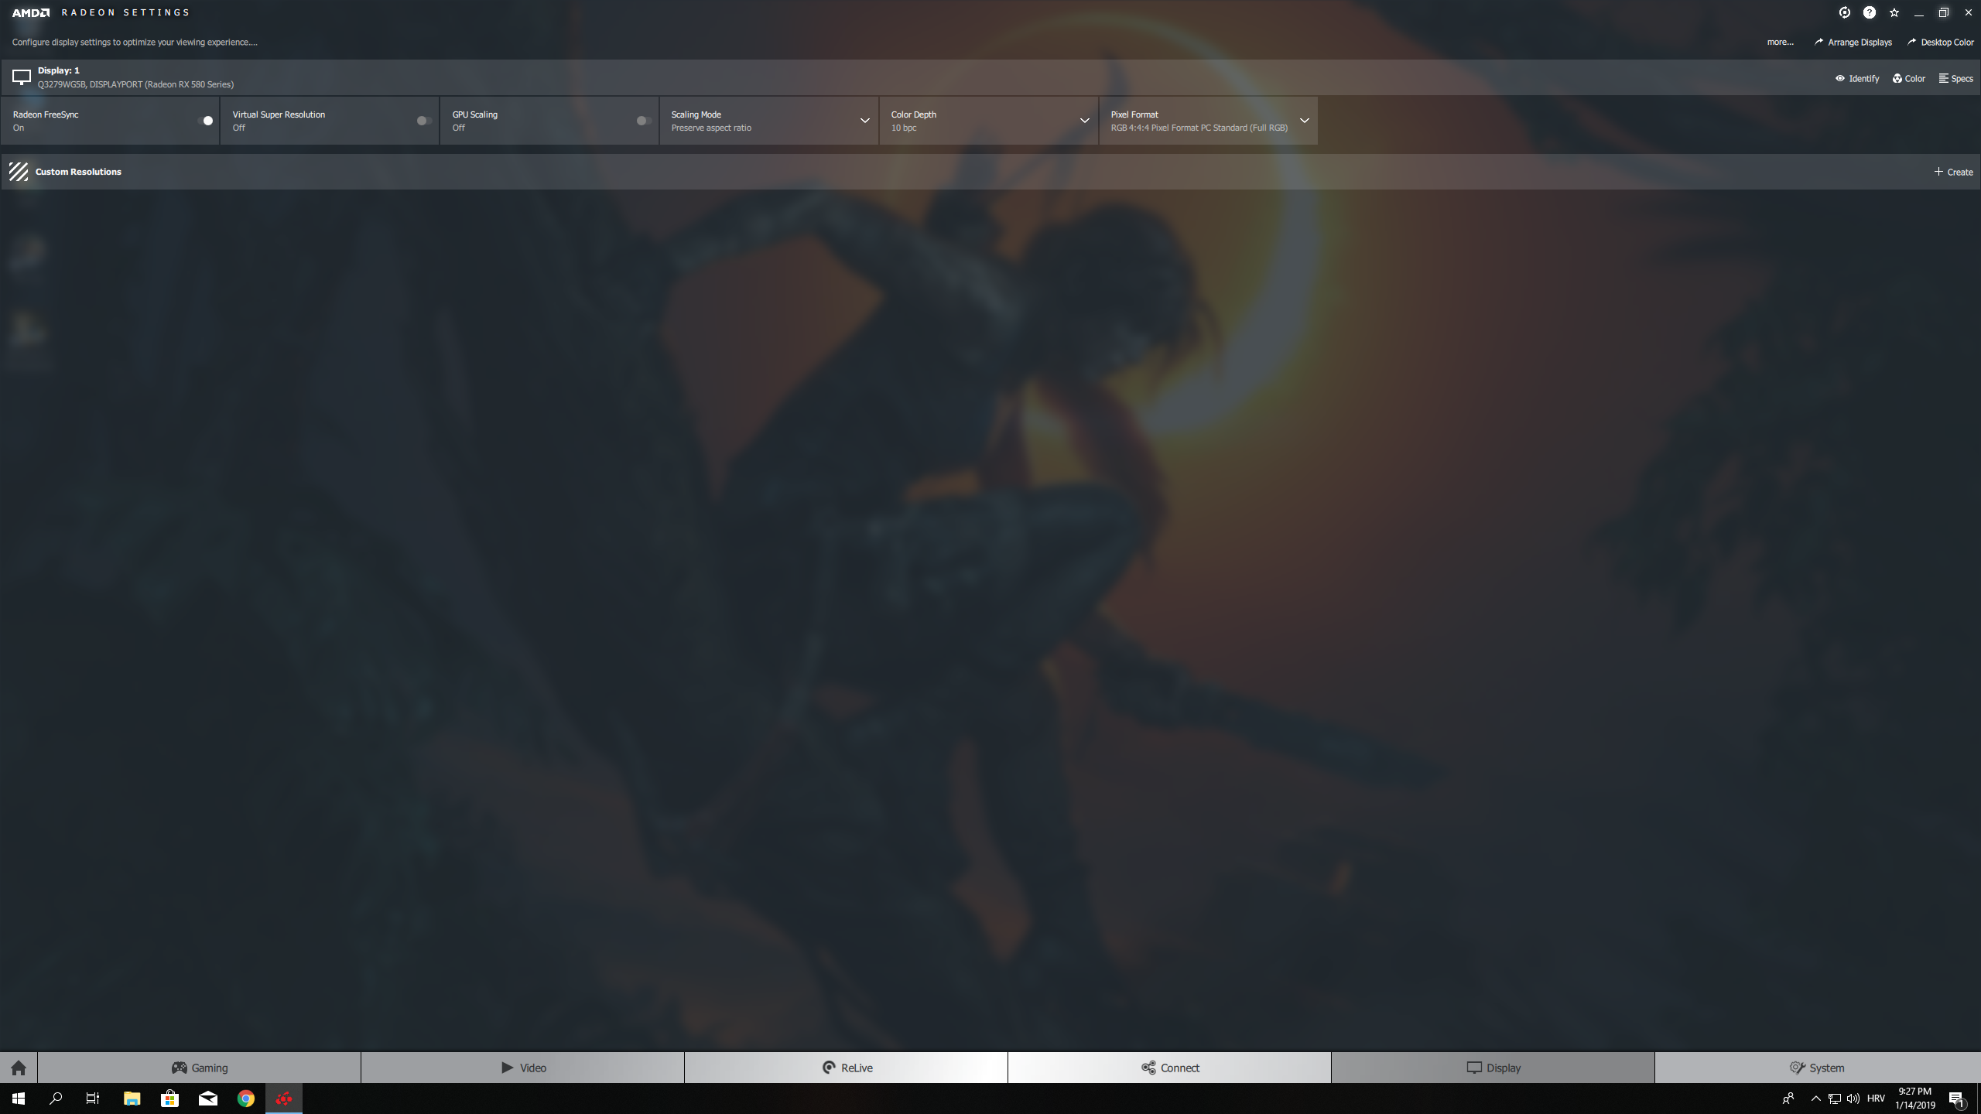Open display Color settings
This screenshot has width=1981, height=1114.
click(x=1909, y=78)
